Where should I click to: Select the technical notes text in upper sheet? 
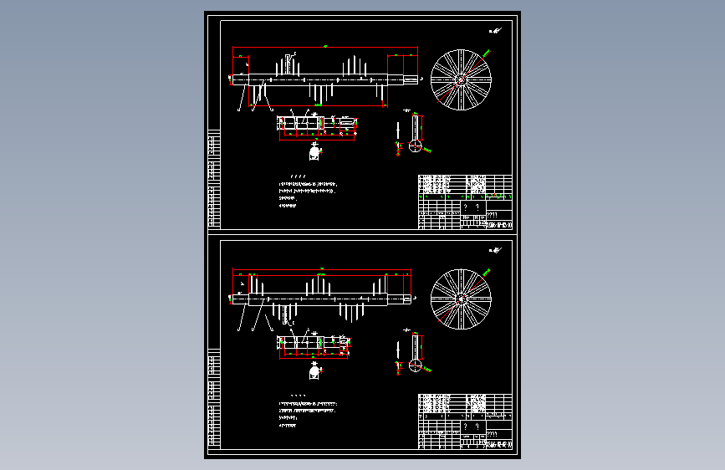point(308,191)
